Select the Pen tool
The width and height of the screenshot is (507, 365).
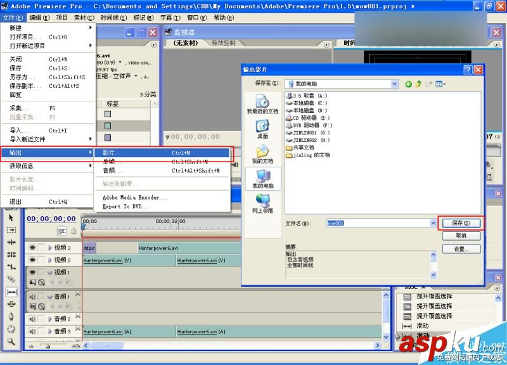(11, 316)
